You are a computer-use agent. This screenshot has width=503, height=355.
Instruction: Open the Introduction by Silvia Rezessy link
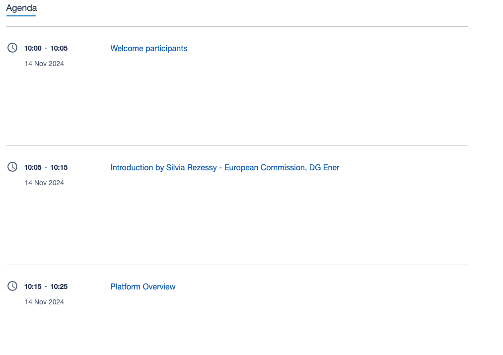[x=224, y=167]
